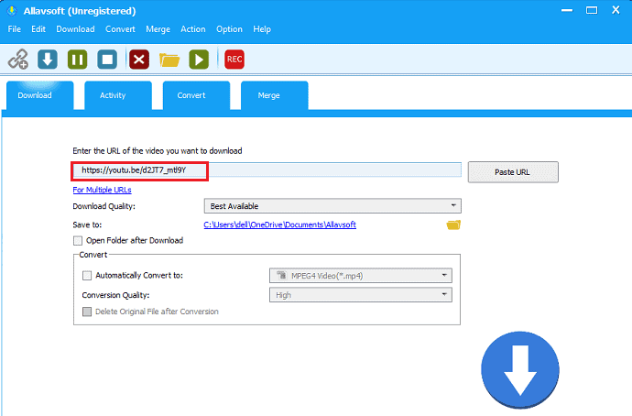
Task: Browse the save location via the small folder icon
Action: coord(453,224)
